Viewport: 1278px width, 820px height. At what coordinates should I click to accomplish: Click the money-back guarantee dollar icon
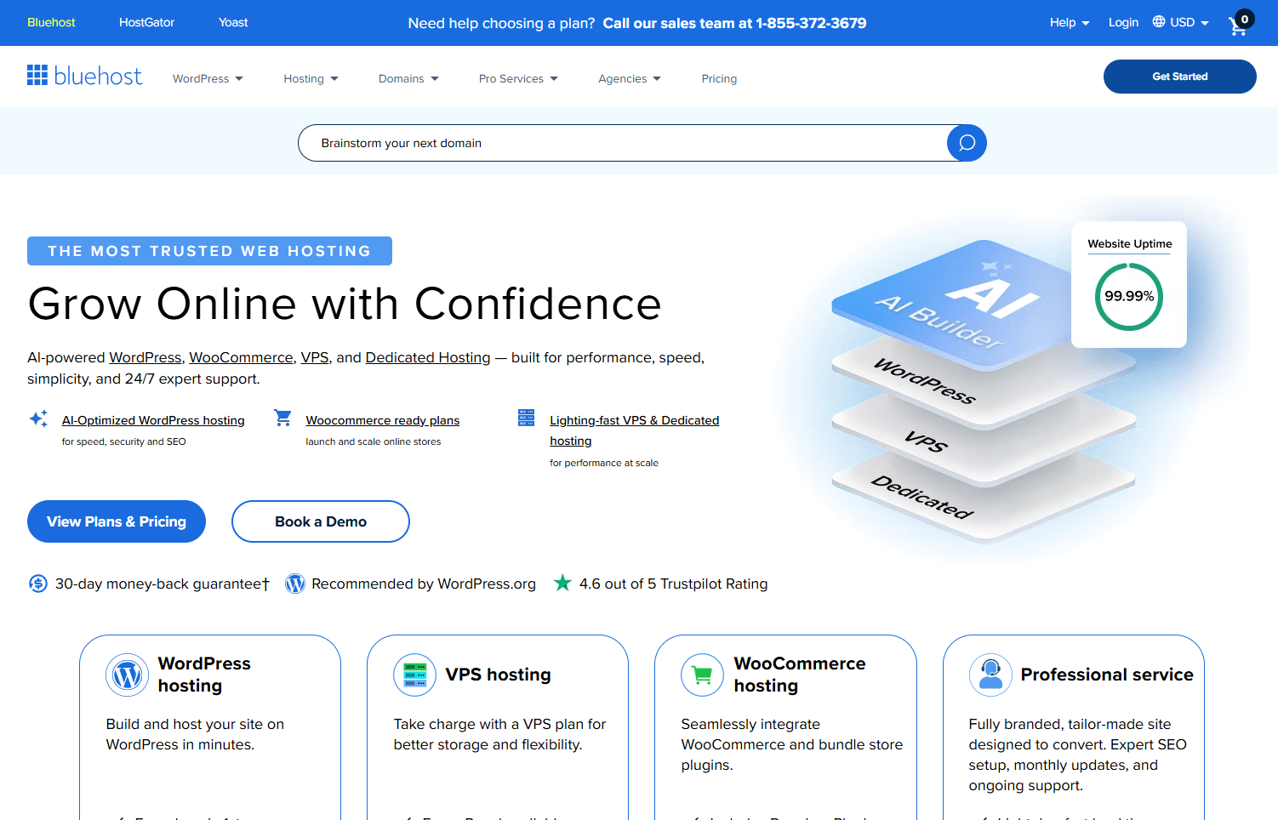[x=38, y=584]
